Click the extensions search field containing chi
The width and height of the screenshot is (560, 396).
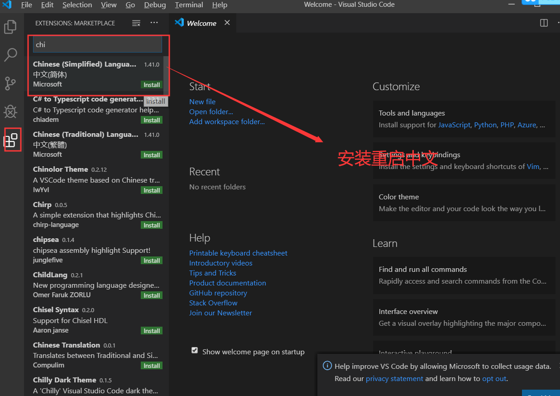97,44
